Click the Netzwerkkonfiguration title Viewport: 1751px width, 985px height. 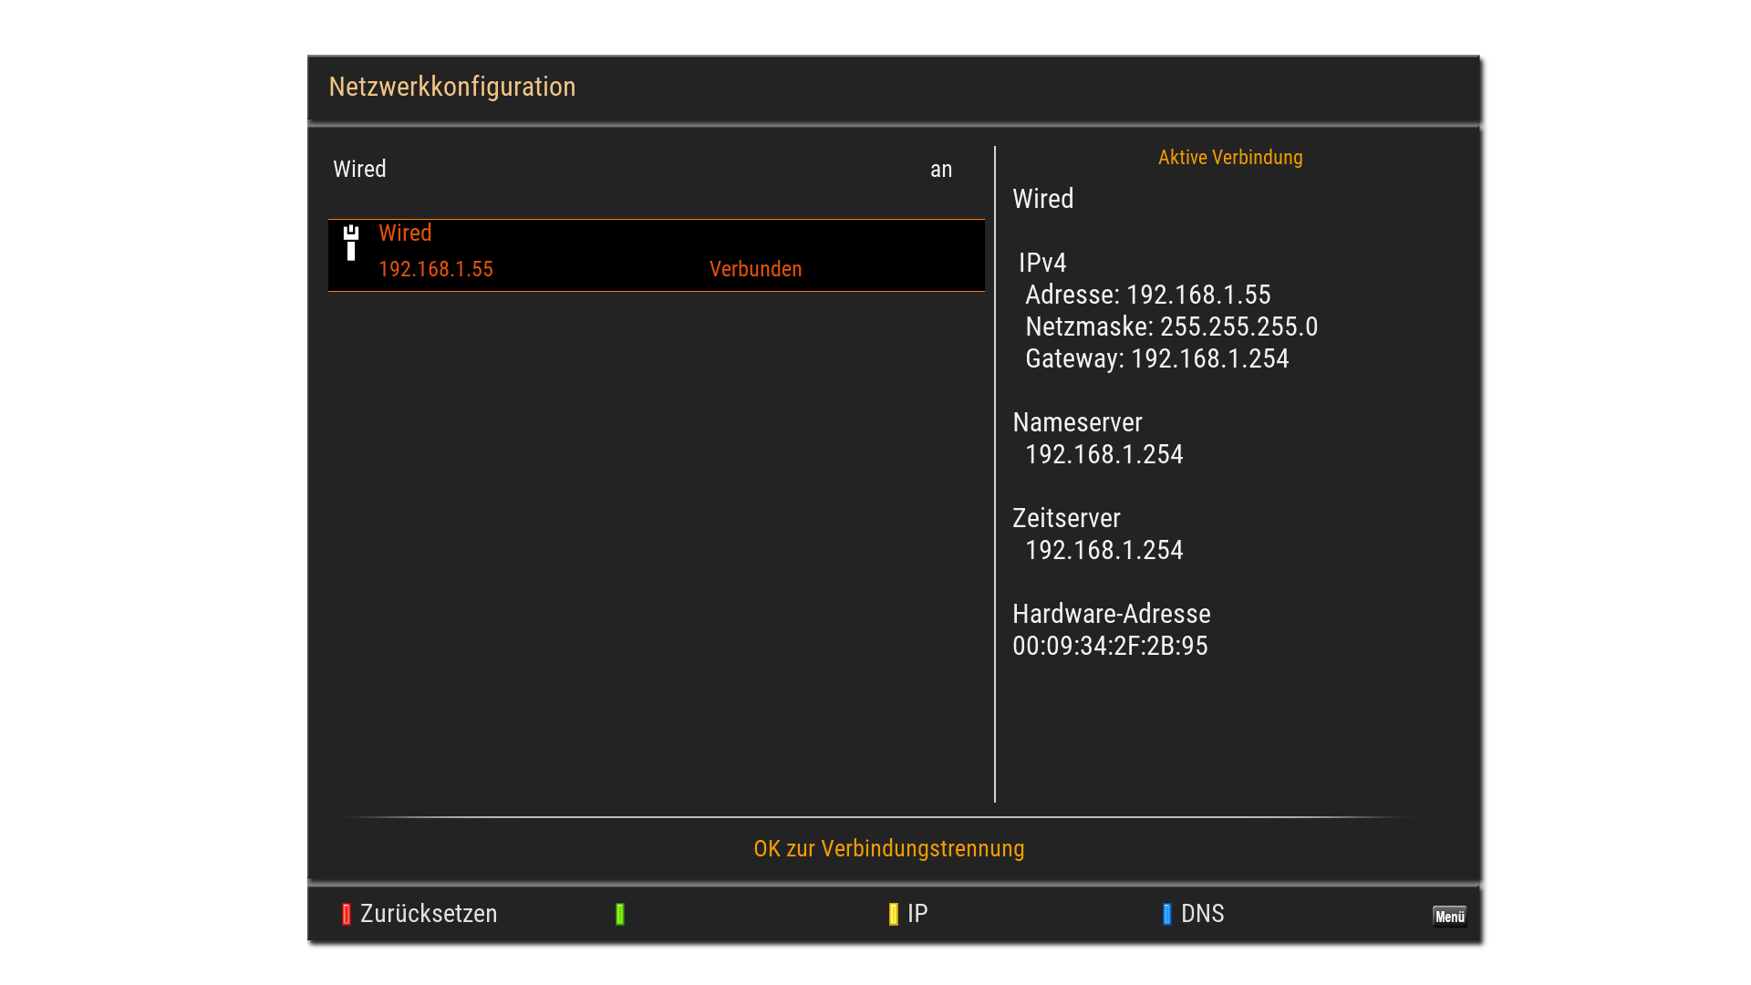click(x=451, y=87)
